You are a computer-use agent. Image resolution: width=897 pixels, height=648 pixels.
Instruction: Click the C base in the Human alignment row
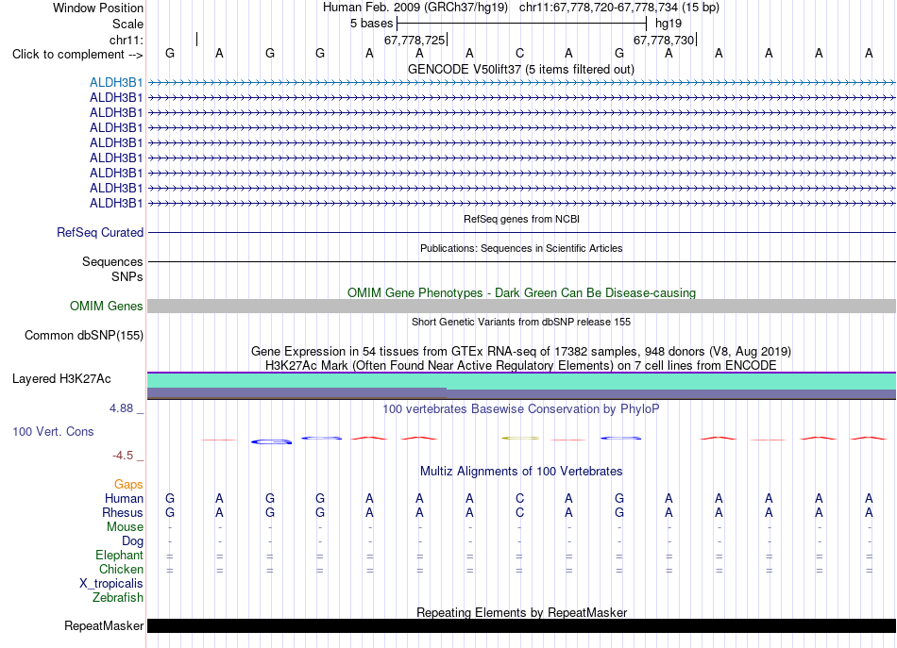(519, 499)
